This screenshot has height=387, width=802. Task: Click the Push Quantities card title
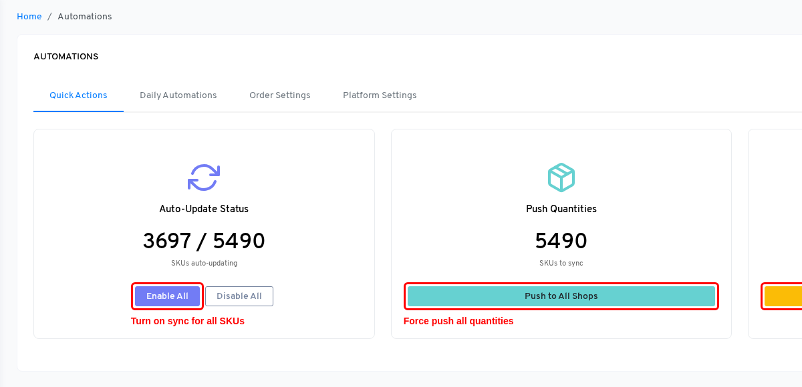click(561, 209)
